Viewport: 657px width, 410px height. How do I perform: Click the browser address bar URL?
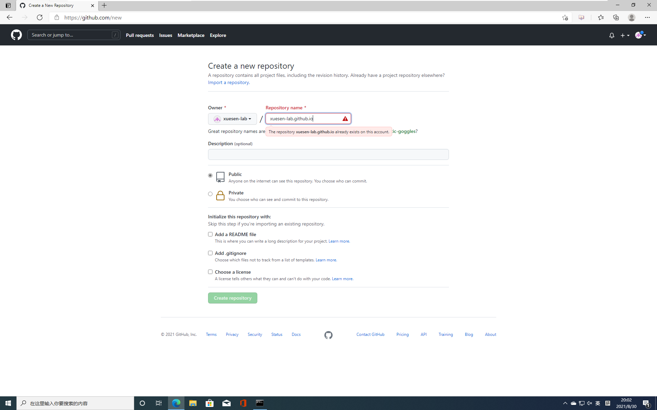pos(93,17)
